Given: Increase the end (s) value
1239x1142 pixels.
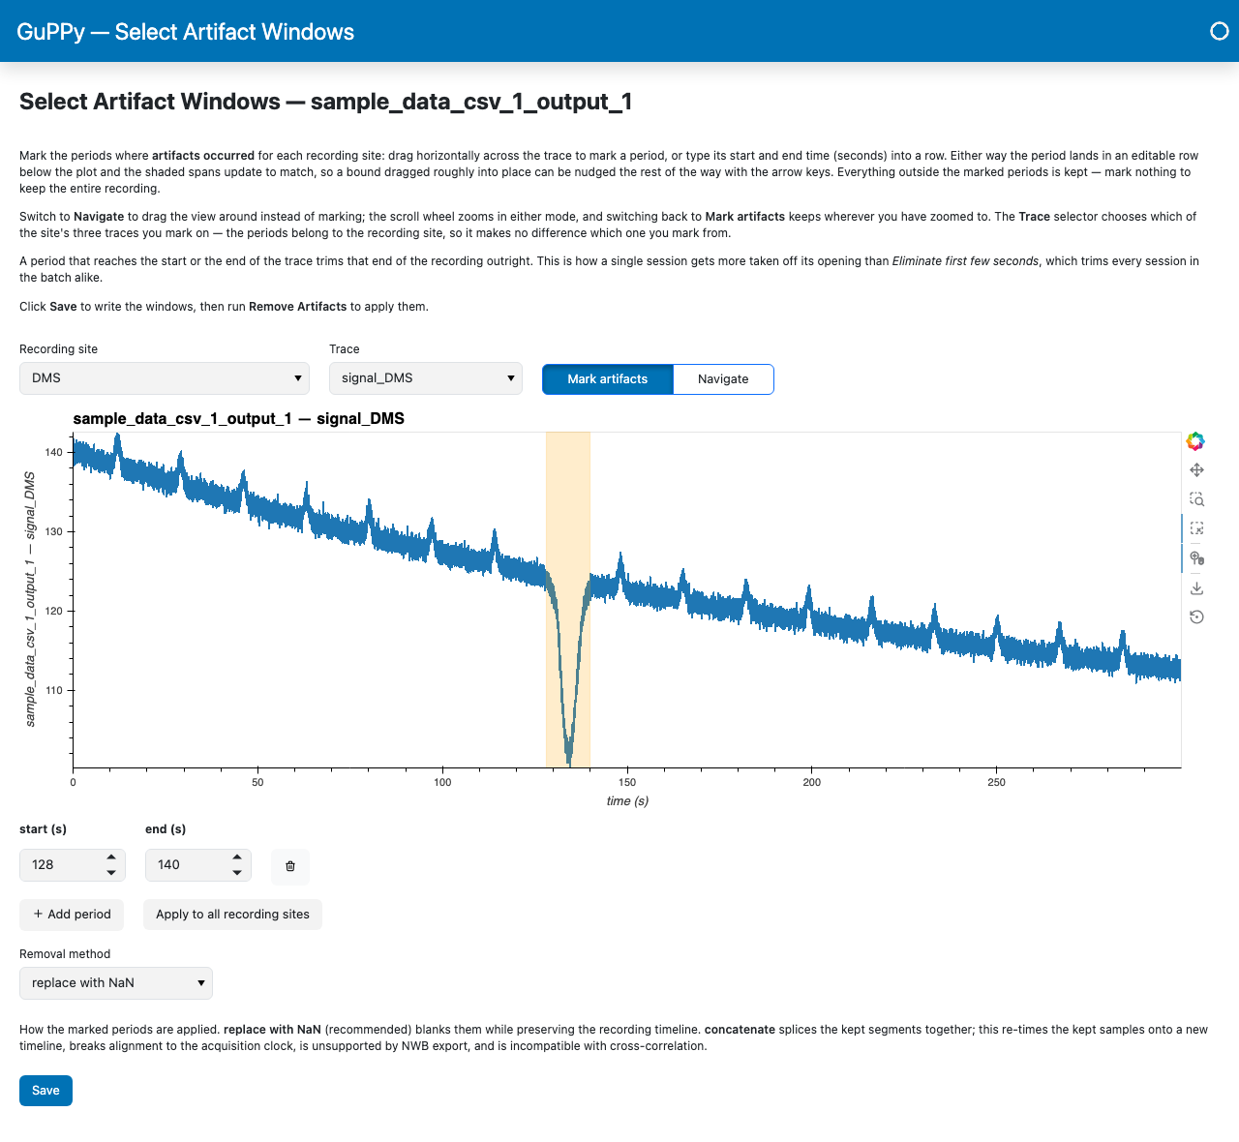Looking at the screenshot, I should click(x=237, y=857).
